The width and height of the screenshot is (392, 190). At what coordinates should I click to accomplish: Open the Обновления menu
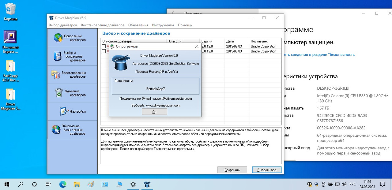click(138, 25)
